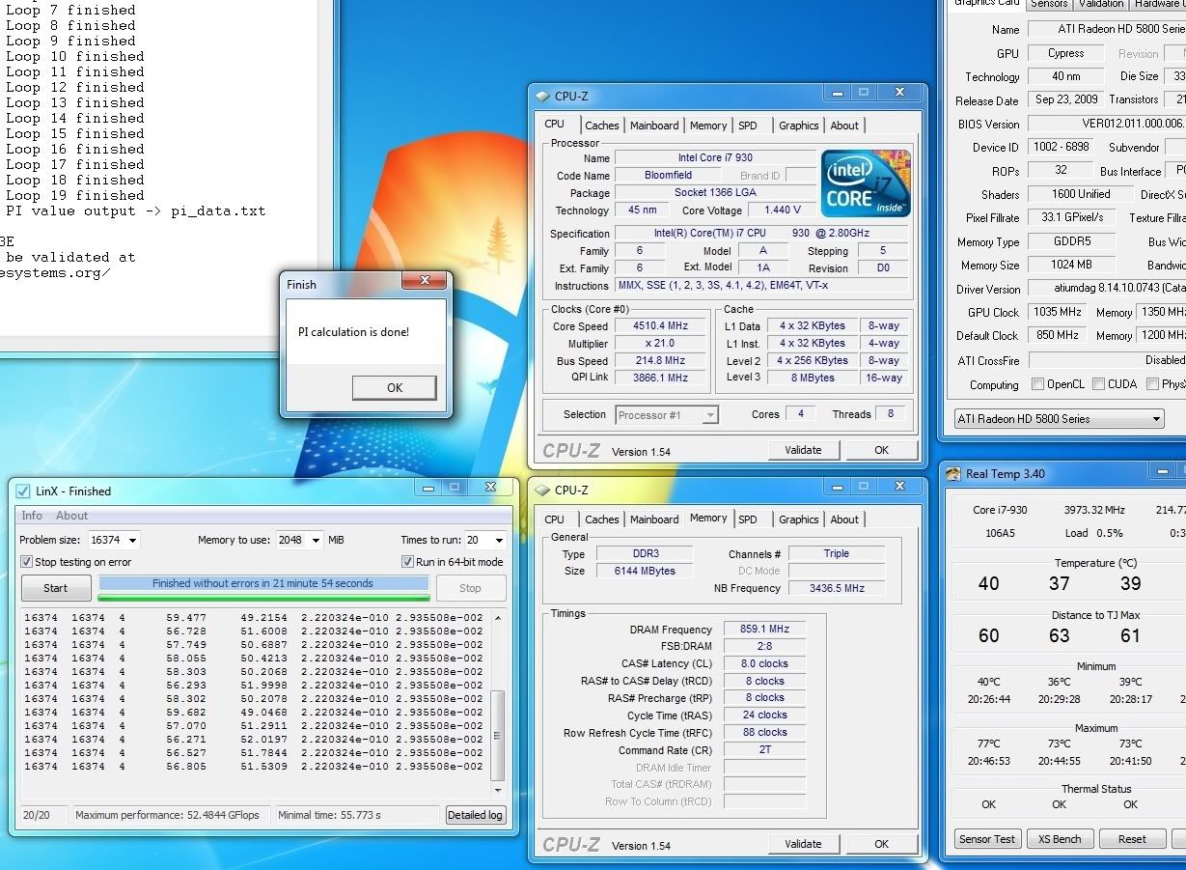The height and width of the screenshot is (870, 1186).
Task: Uncheck Stop testing on error
Action: [27, 562]
